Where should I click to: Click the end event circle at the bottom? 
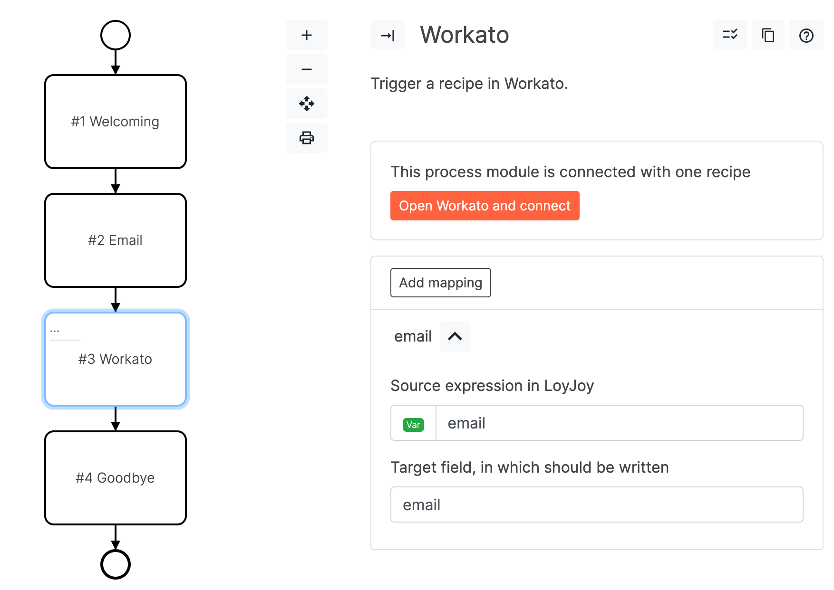[115, 565]
